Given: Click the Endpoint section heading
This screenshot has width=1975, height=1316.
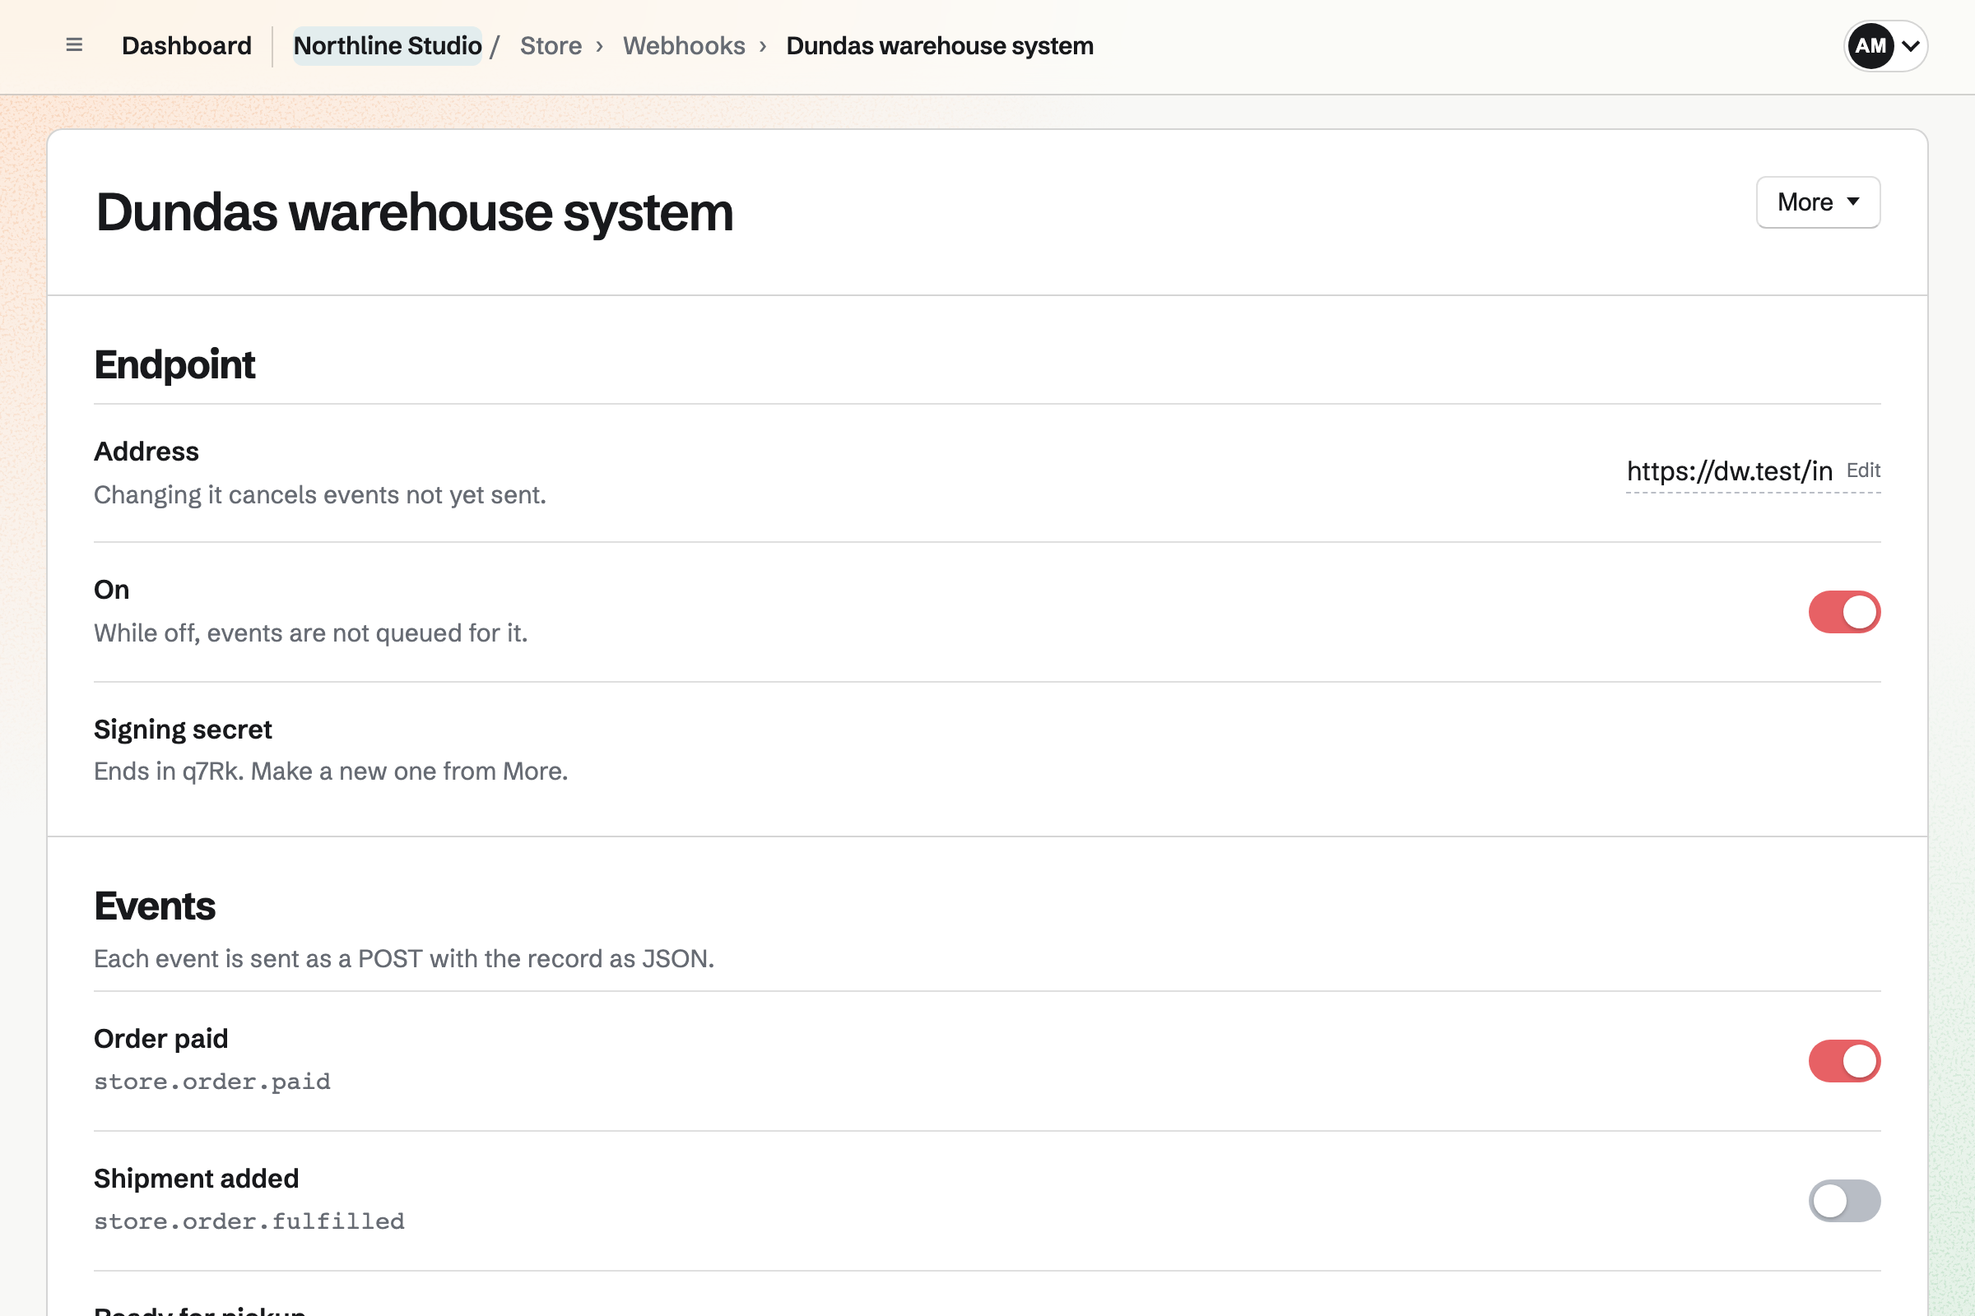Looking at the screenshot, I should tap(174, 364).
